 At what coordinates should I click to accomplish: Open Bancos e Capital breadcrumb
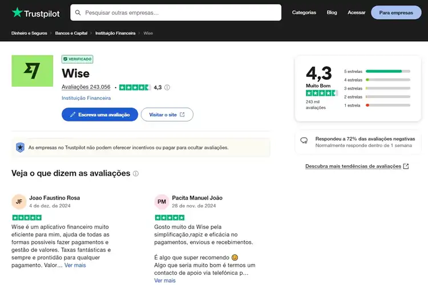[x=71, y=33]
